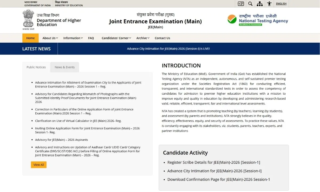
Task: Click the National Testing Agency logo
Action: (x=258, y=20)
